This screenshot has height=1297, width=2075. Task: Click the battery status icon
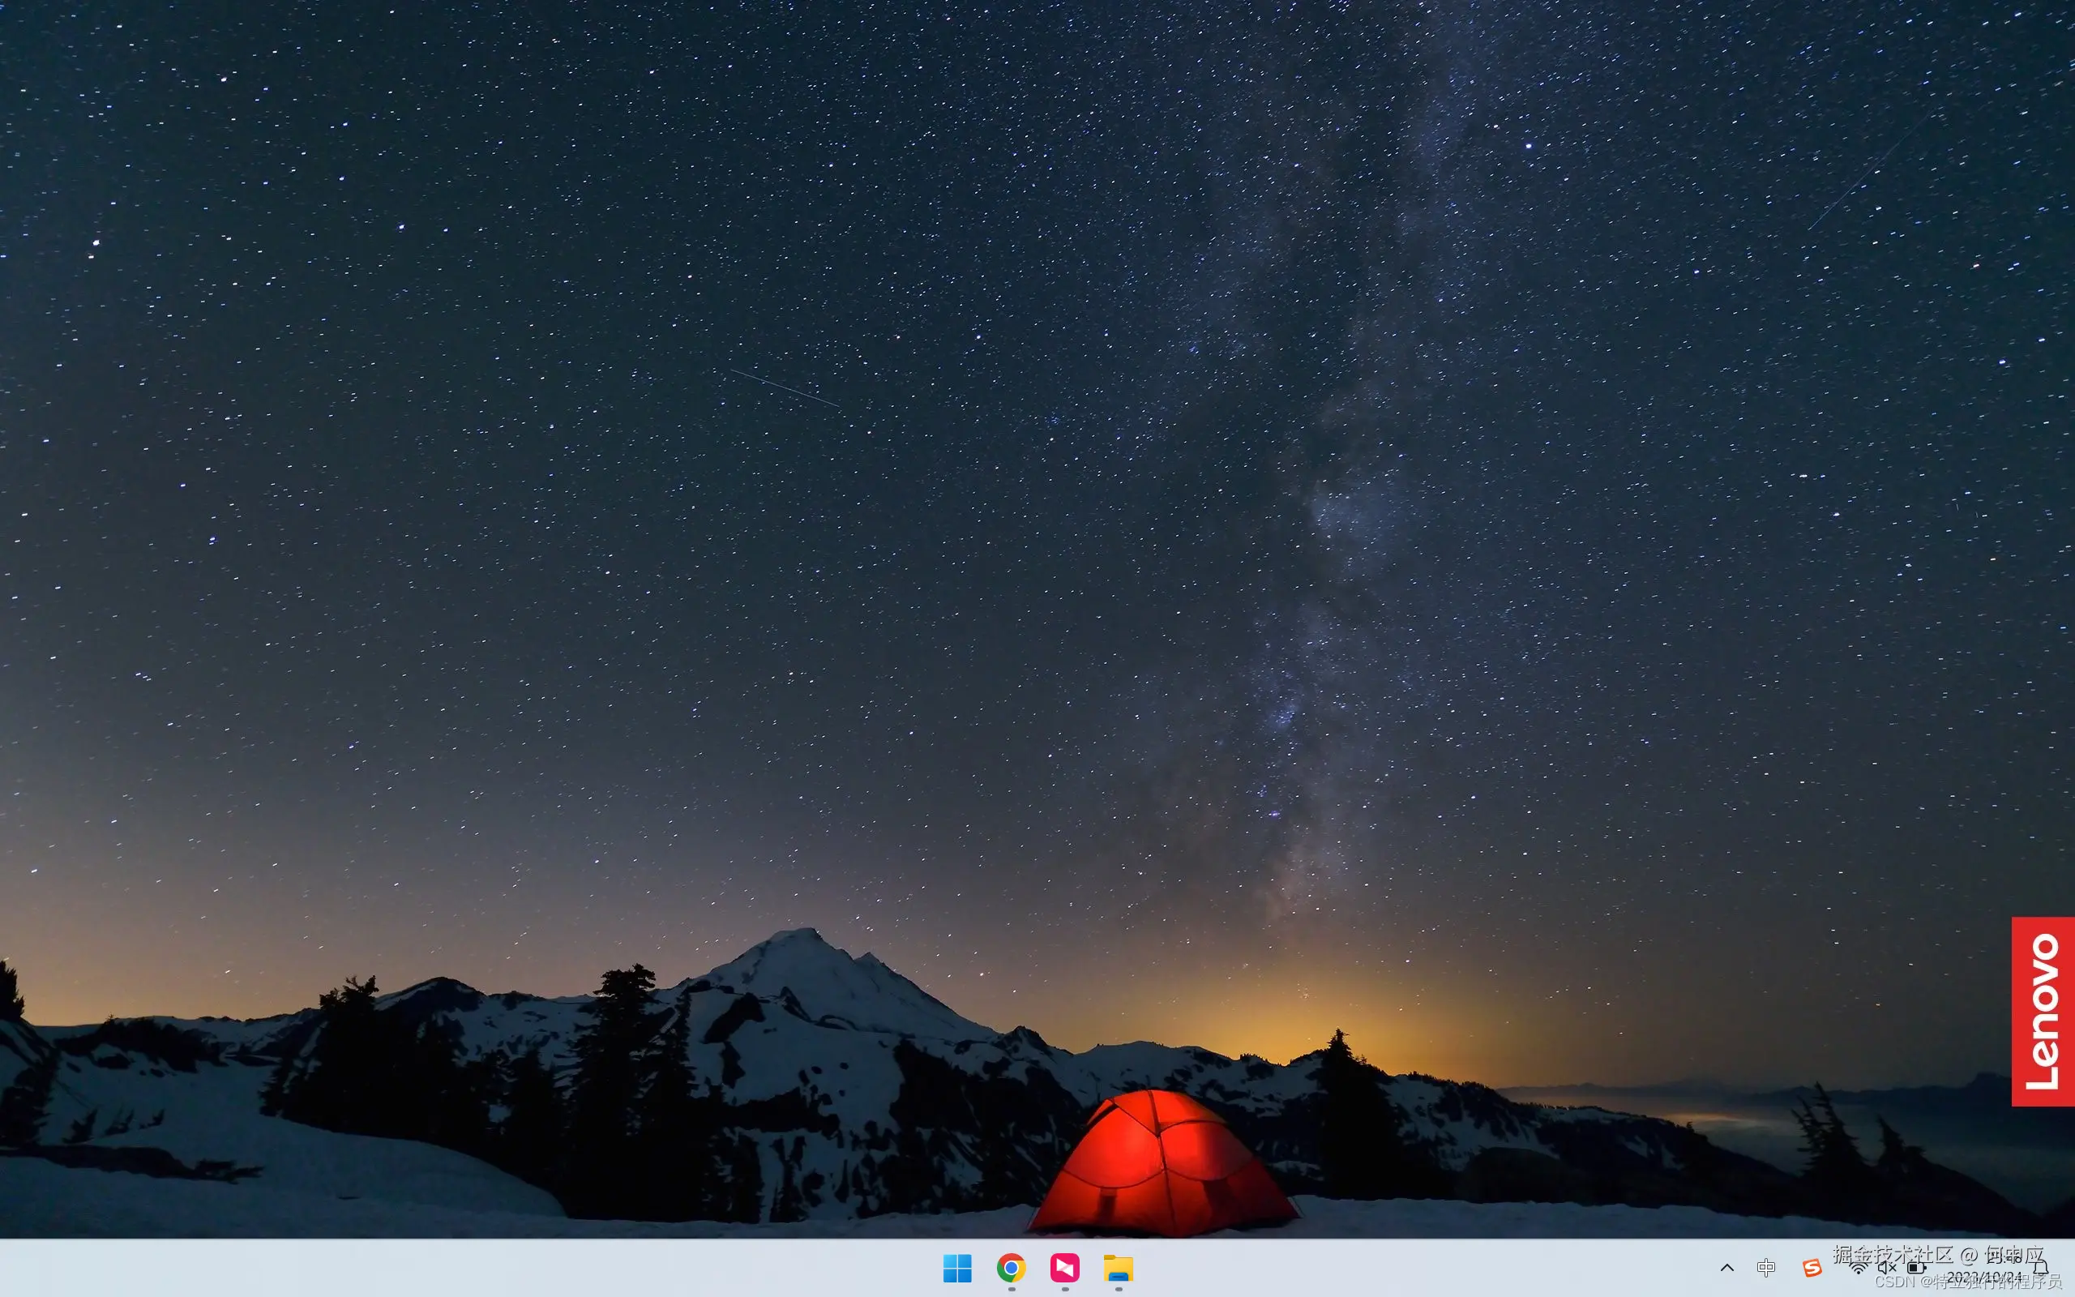tap(1916, 1268)
